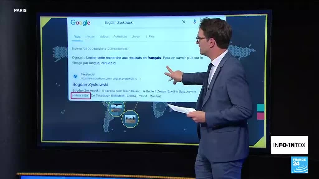Image resolution: width=319 pixels, height=179 pixels.
Task: Click the facebook.com result URL
Action: 109,79
